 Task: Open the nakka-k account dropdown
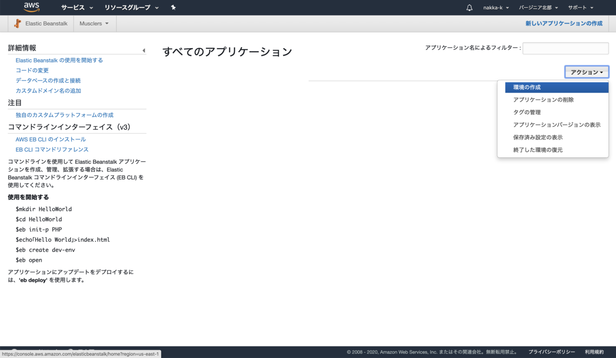(x=496, y=8)
